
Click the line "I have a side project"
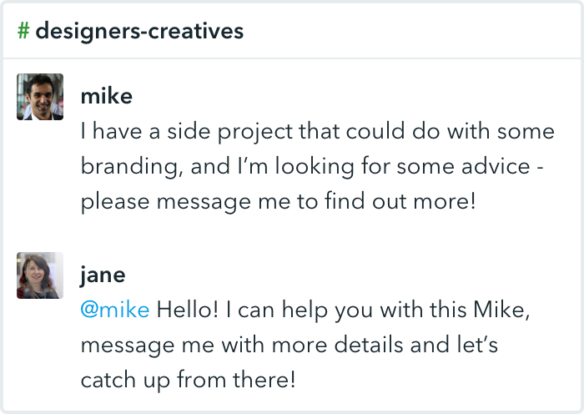click(317, 131)
